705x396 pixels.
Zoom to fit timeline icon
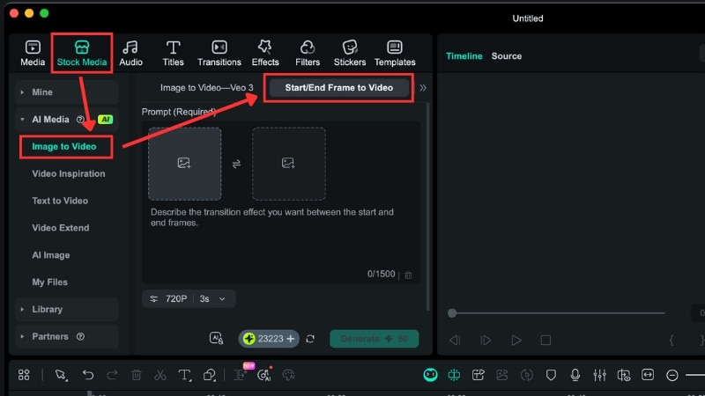coord(648,375)
